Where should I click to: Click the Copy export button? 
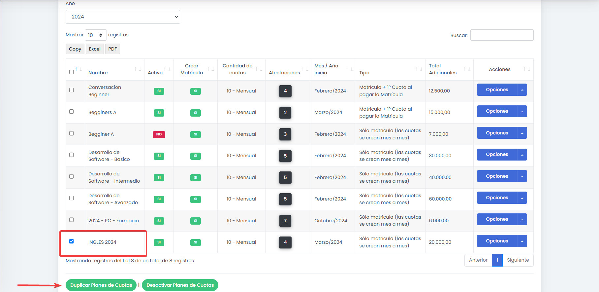[75, 49]
